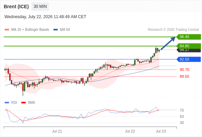
Task: Click the Jul 22 time axis label
Action: click(130, 131)
